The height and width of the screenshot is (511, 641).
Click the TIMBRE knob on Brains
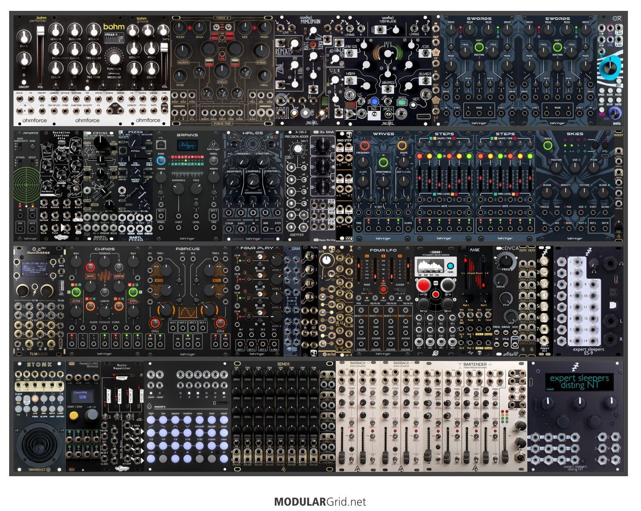pyautogui.click(x=161, y=177)
